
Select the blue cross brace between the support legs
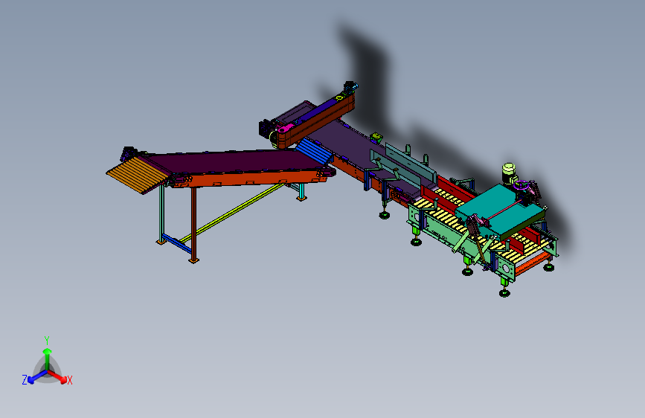click(x=176, y=243)
